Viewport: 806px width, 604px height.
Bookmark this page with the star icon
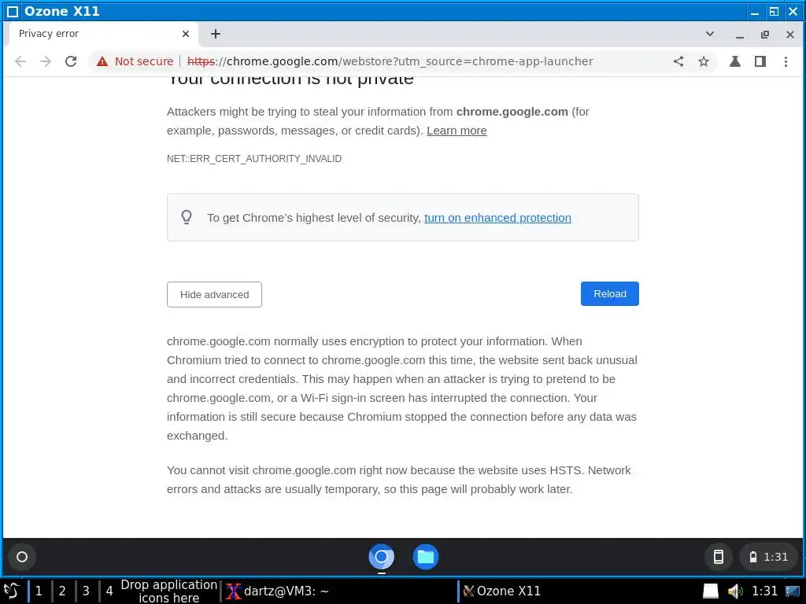point(704,61)
